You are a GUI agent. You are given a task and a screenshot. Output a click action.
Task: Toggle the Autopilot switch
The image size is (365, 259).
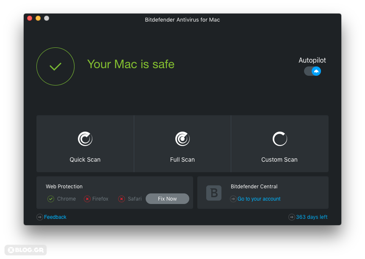[312, 71]
